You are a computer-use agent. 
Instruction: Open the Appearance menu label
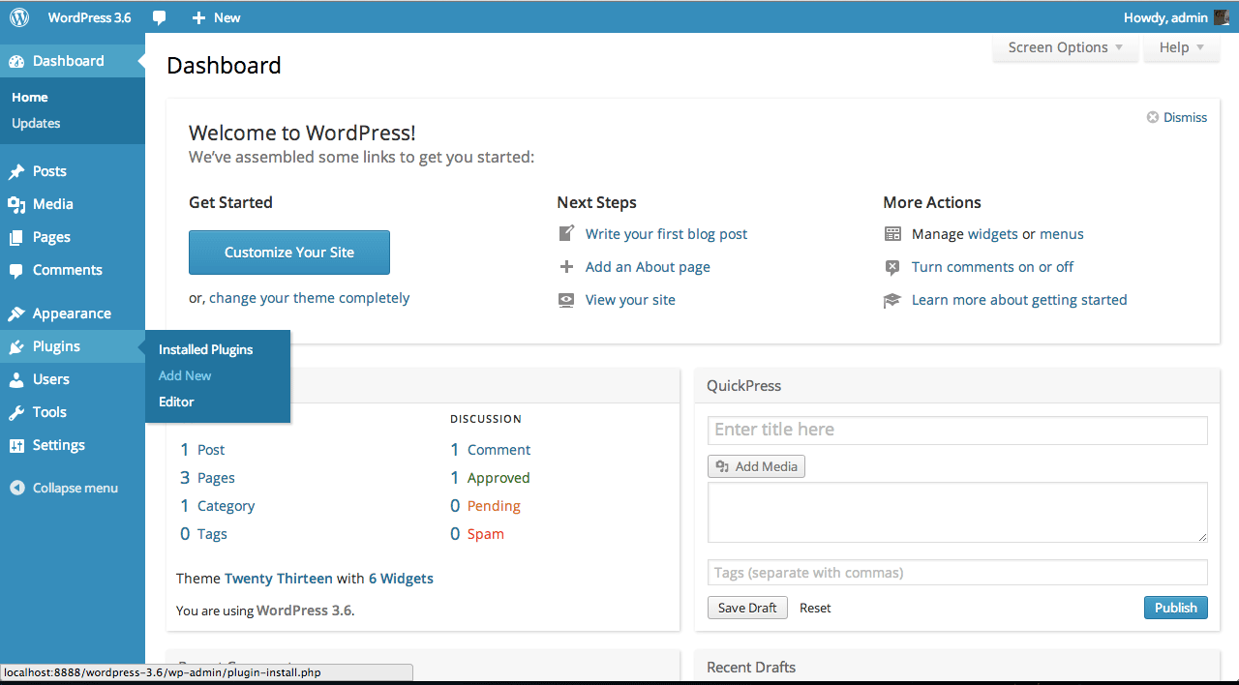[72, 313]
